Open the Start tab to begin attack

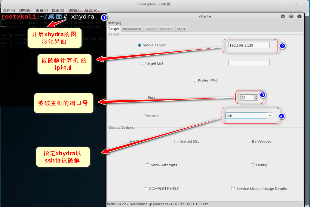(x=181, y=29)
